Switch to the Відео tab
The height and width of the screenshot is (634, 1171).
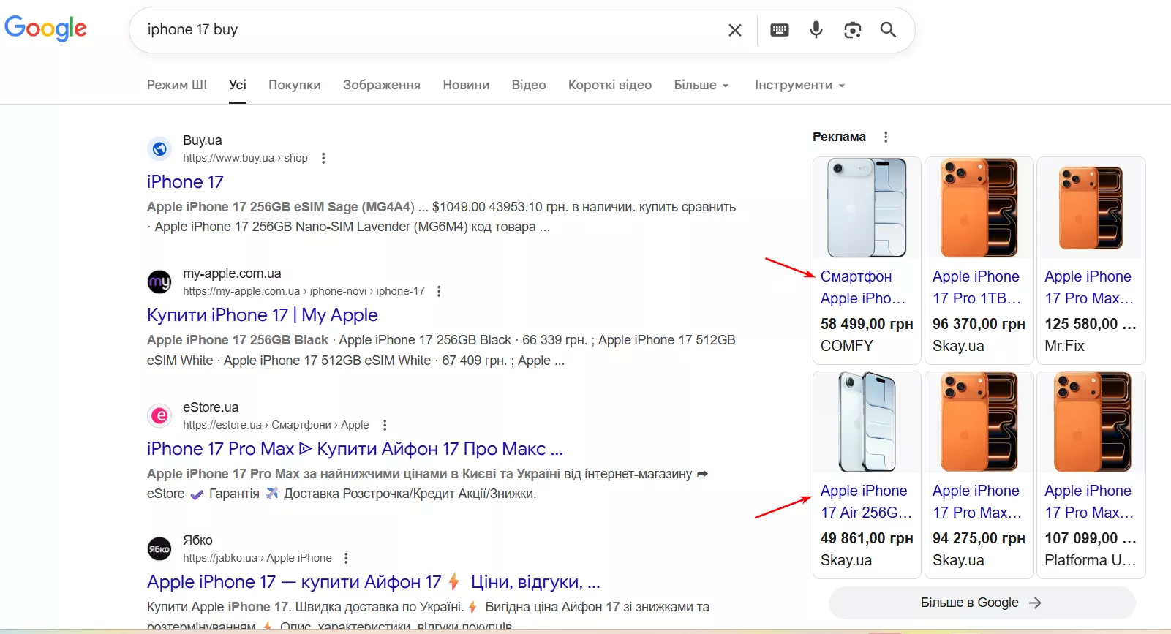tap(529, 85)
